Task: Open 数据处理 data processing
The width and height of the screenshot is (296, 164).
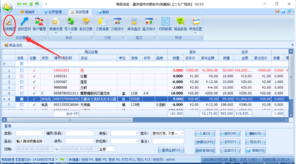Action: point(56,25)
